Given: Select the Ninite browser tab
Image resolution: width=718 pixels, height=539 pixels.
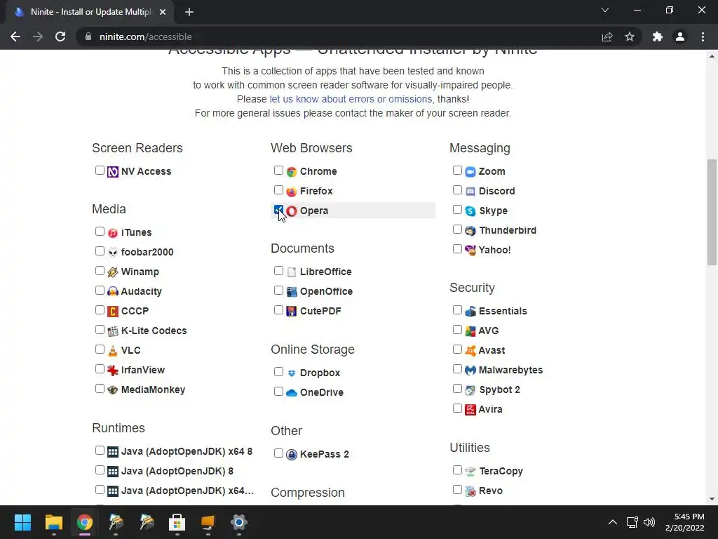Looking at the screenshot, I should click(90, 12).
